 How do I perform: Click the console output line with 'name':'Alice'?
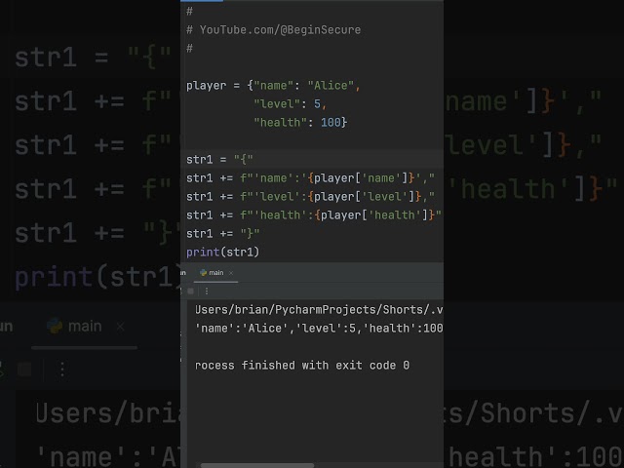click(x=319, y=328)
